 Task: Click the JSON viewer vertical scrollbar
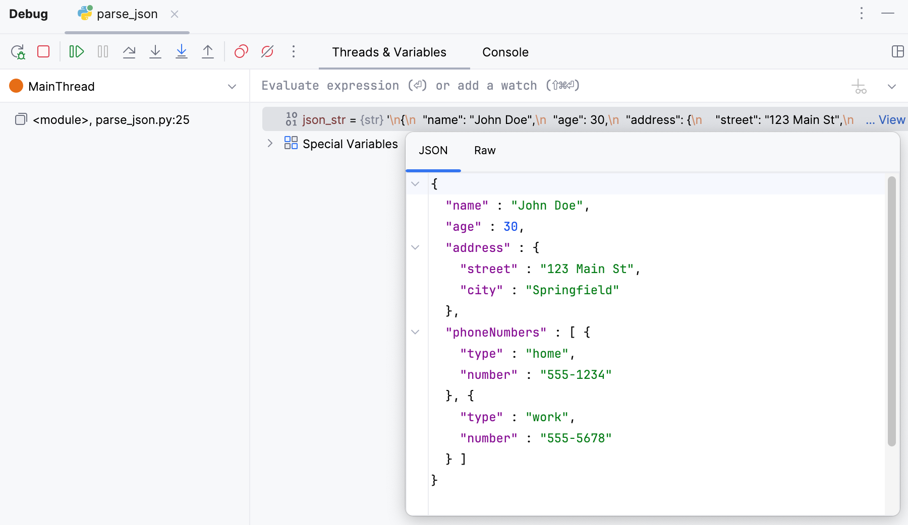891,311
